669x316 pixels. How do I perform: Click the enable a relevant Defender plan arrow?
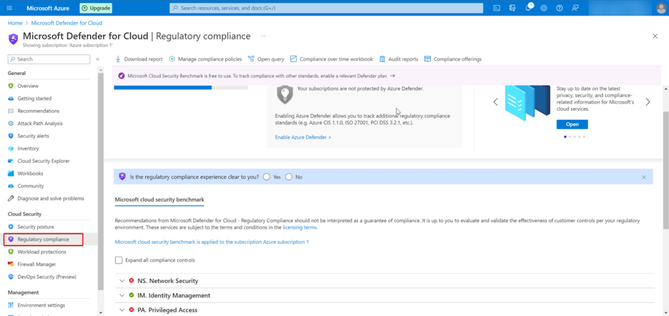[x=392, y=76]
